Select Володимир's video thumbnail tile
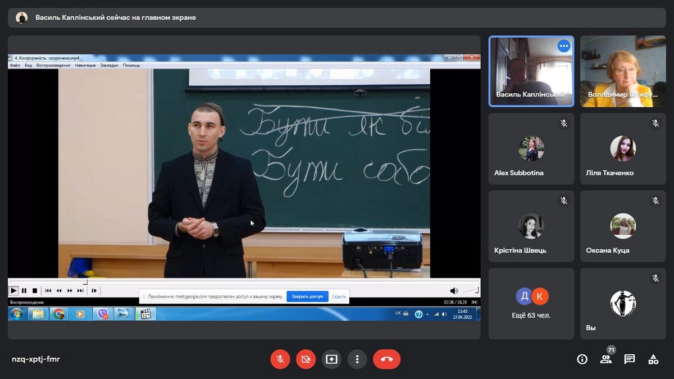Image resolution: width=674 pixels, height=379 pixels. (623, 71)
